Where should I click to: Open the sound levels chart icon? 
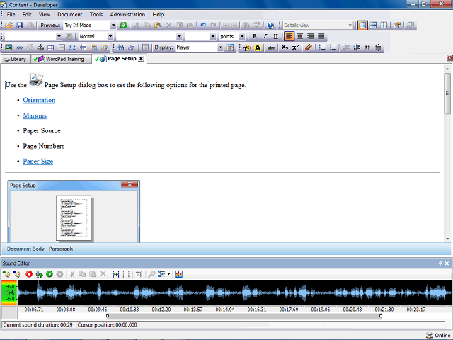click(x=178, y=274)
